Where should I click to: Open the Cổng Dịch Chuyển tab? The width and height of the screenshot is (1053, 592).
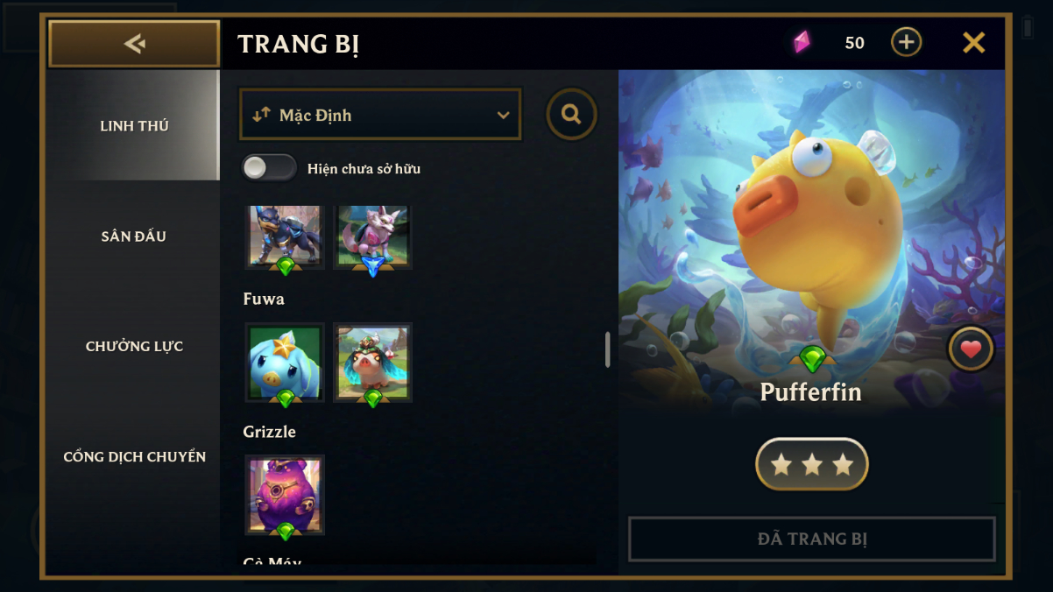(x=134, y=457)
